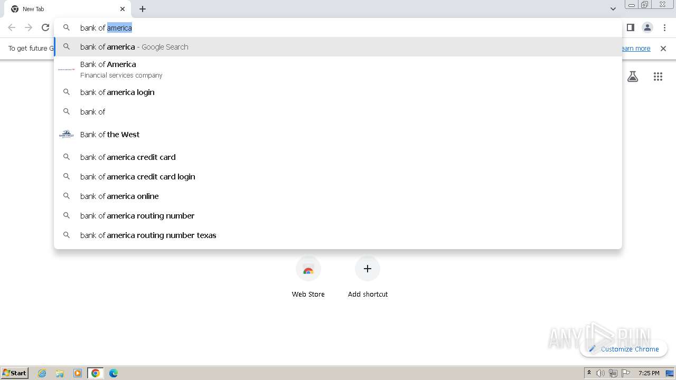
Task: Click the show desktop monitor tray icon
Action: click(670, 373)
